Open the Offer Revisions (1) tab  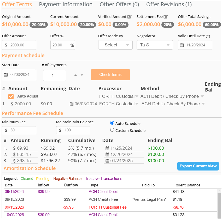[169, 4]
